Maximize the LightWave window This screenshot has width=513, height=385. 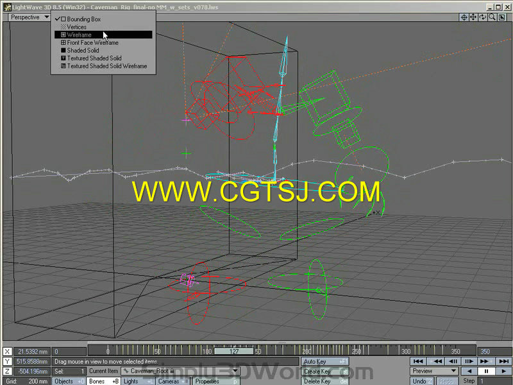498,7
